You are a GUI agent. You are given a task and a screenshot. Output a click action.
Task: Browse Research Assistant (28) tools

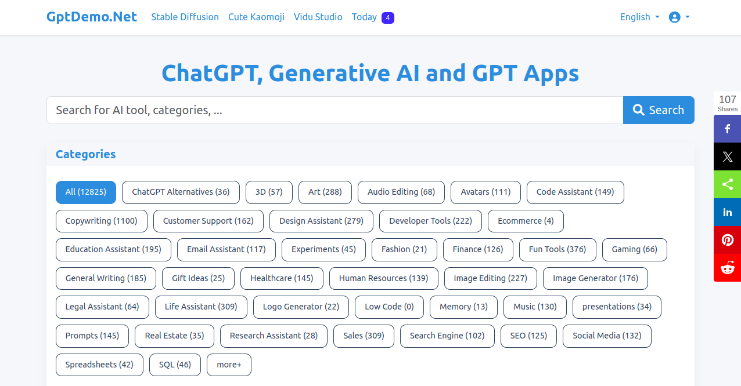pyautogui.click(x=274, y=336)
